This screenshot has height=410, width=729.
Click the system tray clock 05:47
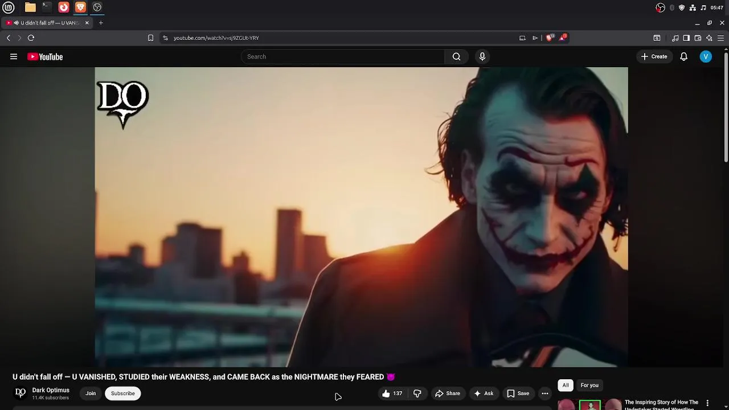(x=716, y=7)
